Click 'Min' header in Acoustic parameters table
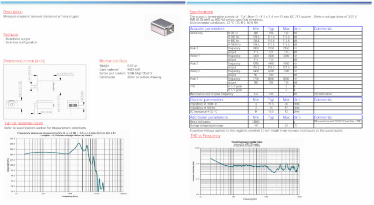The image size is (374, 205). [256, 29]
